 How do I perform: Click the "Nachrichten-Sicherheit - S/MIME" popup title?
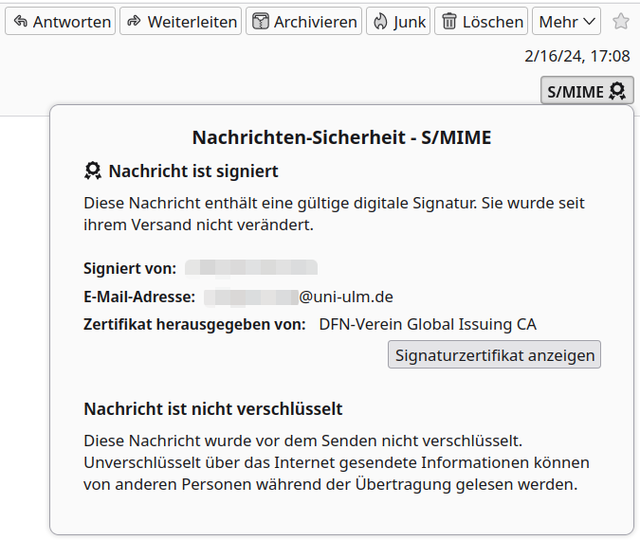pyautogui.click(x=341, y=137)
